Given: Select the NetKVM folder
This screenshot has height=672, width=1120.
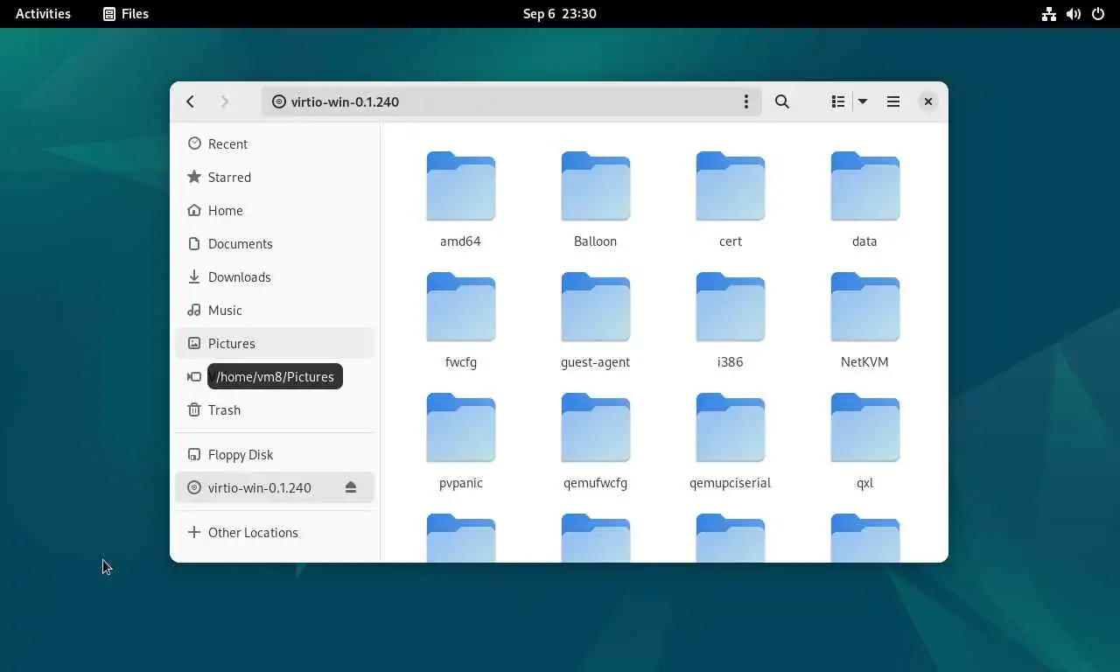Looking at the screenshot, I should click(x=864, y=320).
